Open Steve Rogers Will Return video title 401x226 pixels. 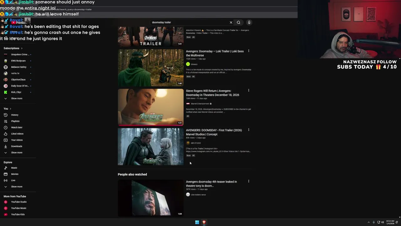click(x=212, y=93)
